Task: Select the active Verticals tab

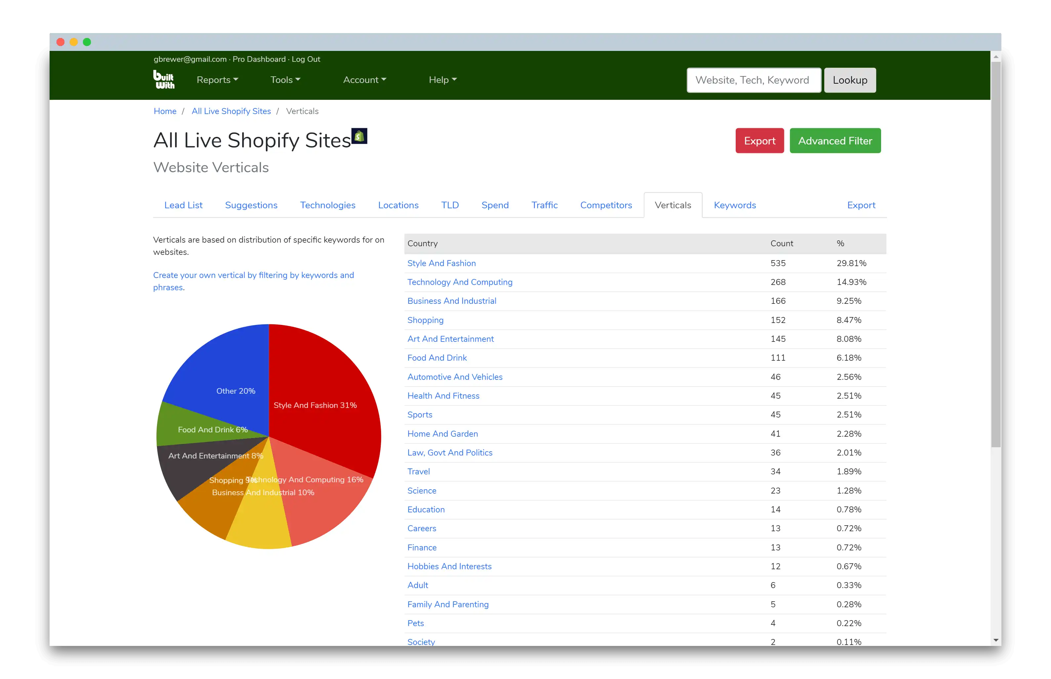Action: (673, 205)
